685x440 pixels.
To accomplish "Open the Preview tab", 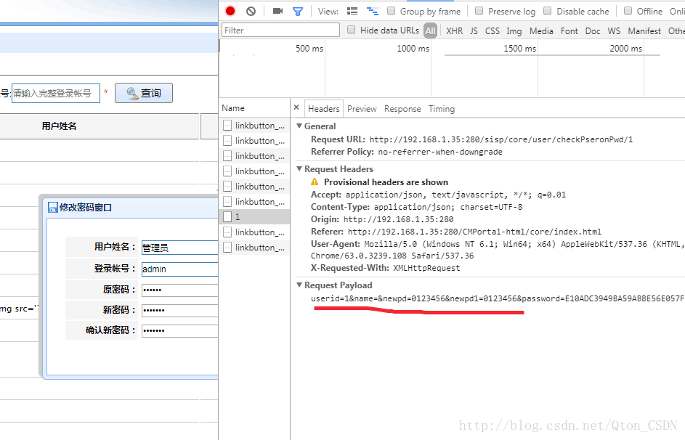I will (x=362, y=109).
